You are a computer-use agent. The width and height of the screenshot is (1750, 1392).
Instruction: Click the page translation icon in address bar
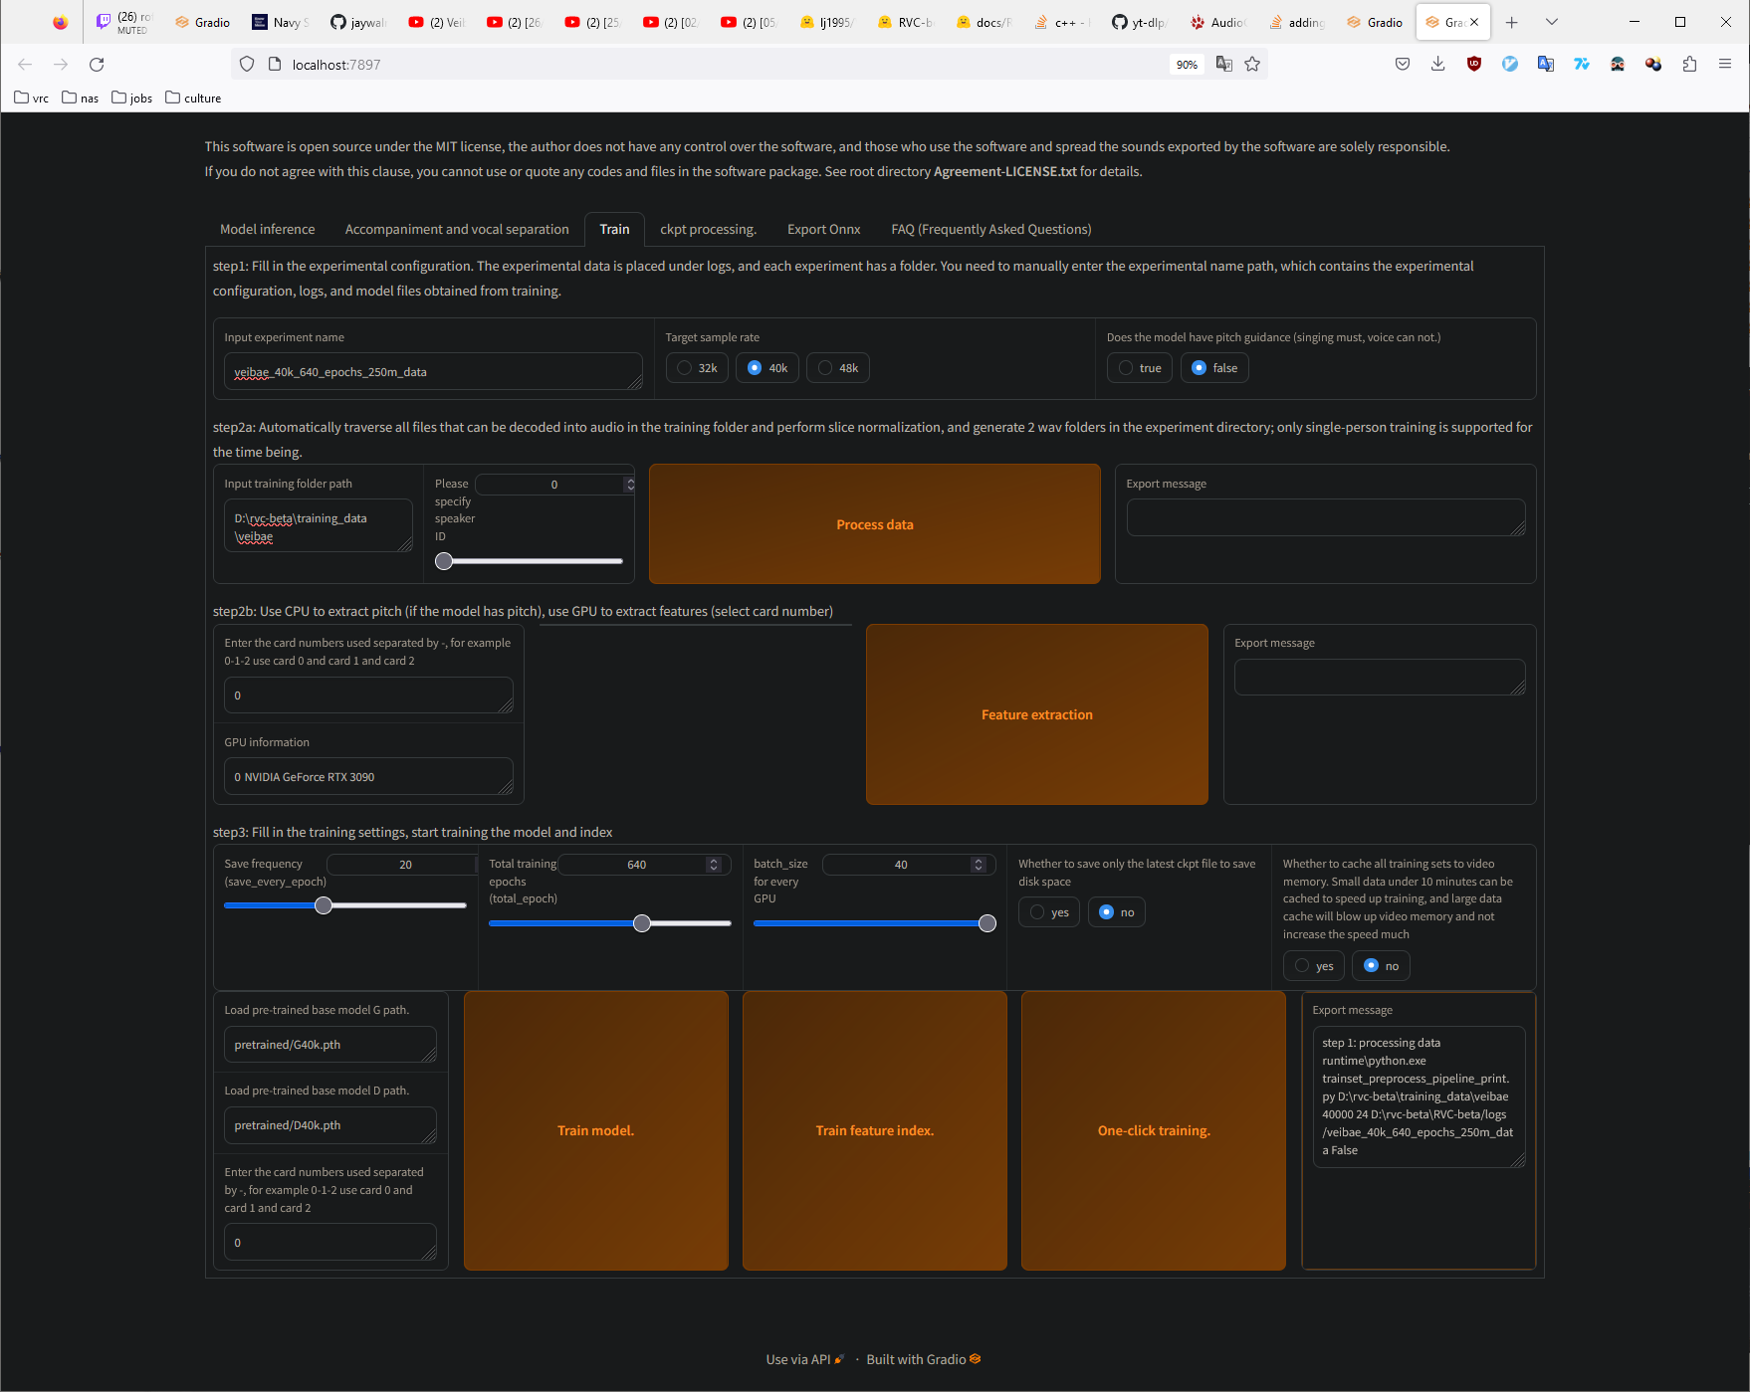click(x=1225, y=64)
